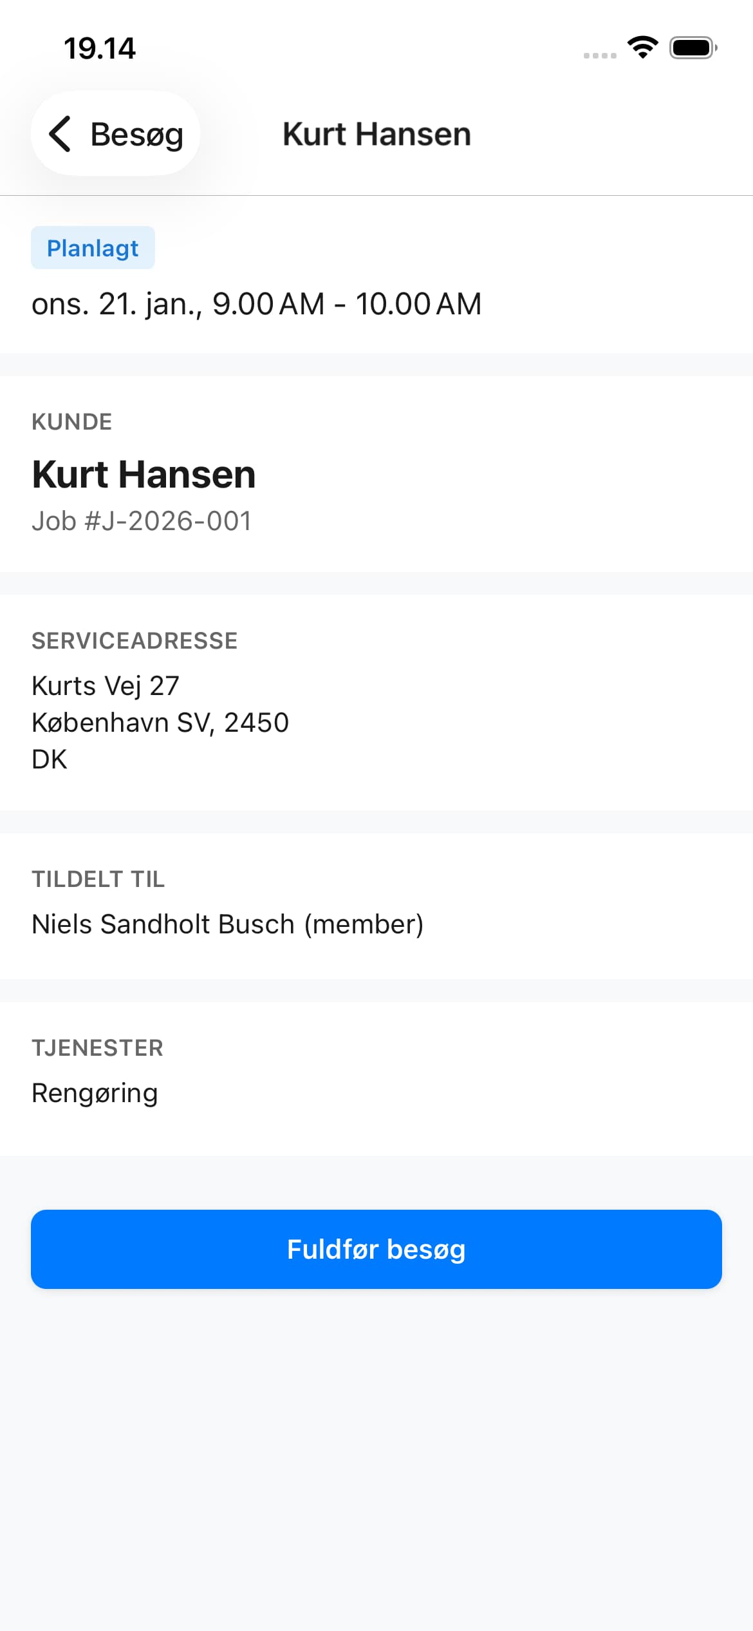Tap the DK country line
Image resolution: width=753 pixels, height=1631 pixels.
pos(50,759)
